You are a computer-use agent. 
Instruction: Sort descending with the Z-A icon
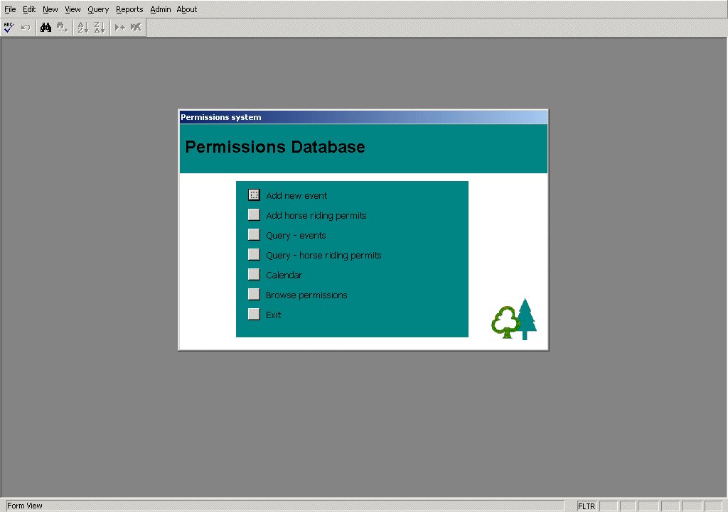(100, 28)
